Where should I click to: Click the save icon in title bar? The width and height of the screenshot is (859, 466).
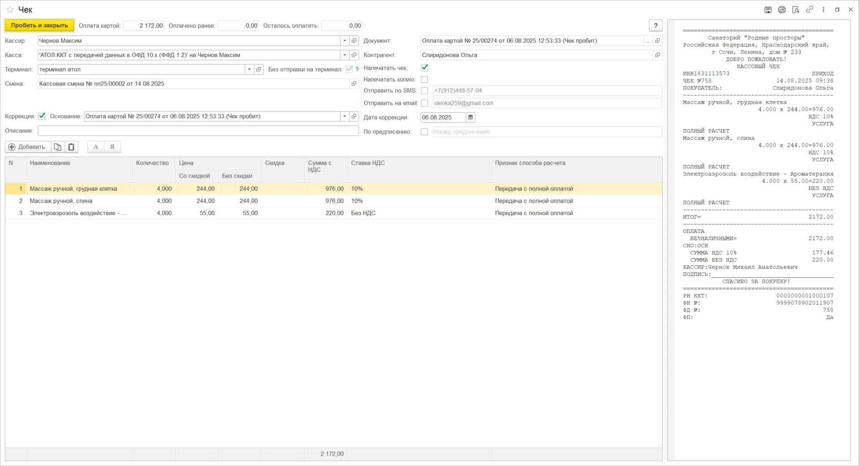click(768, 9)
